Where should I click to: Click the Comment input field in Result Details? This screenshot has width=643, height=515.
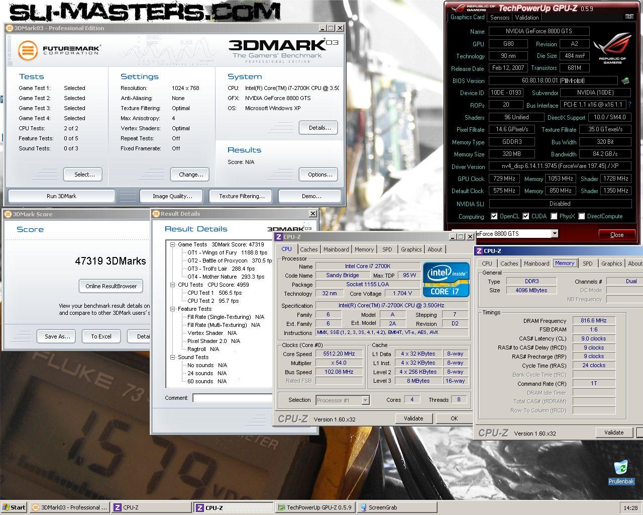click(x=234, y=398)
